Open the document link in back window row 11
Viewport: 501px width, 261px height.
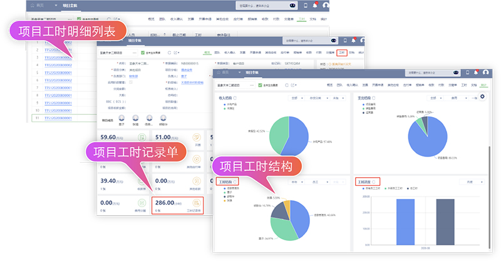58,118
